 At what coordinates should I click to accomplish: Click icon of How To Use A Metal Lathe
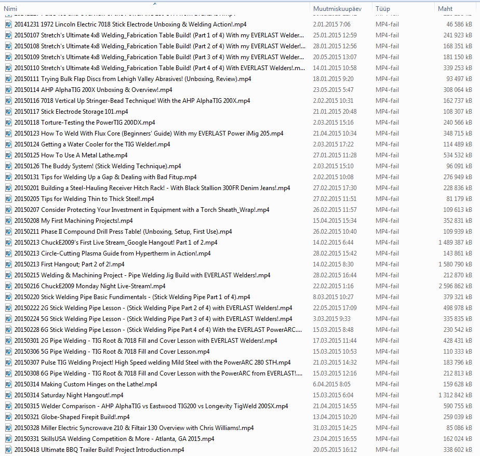click(x=8, y=155)
